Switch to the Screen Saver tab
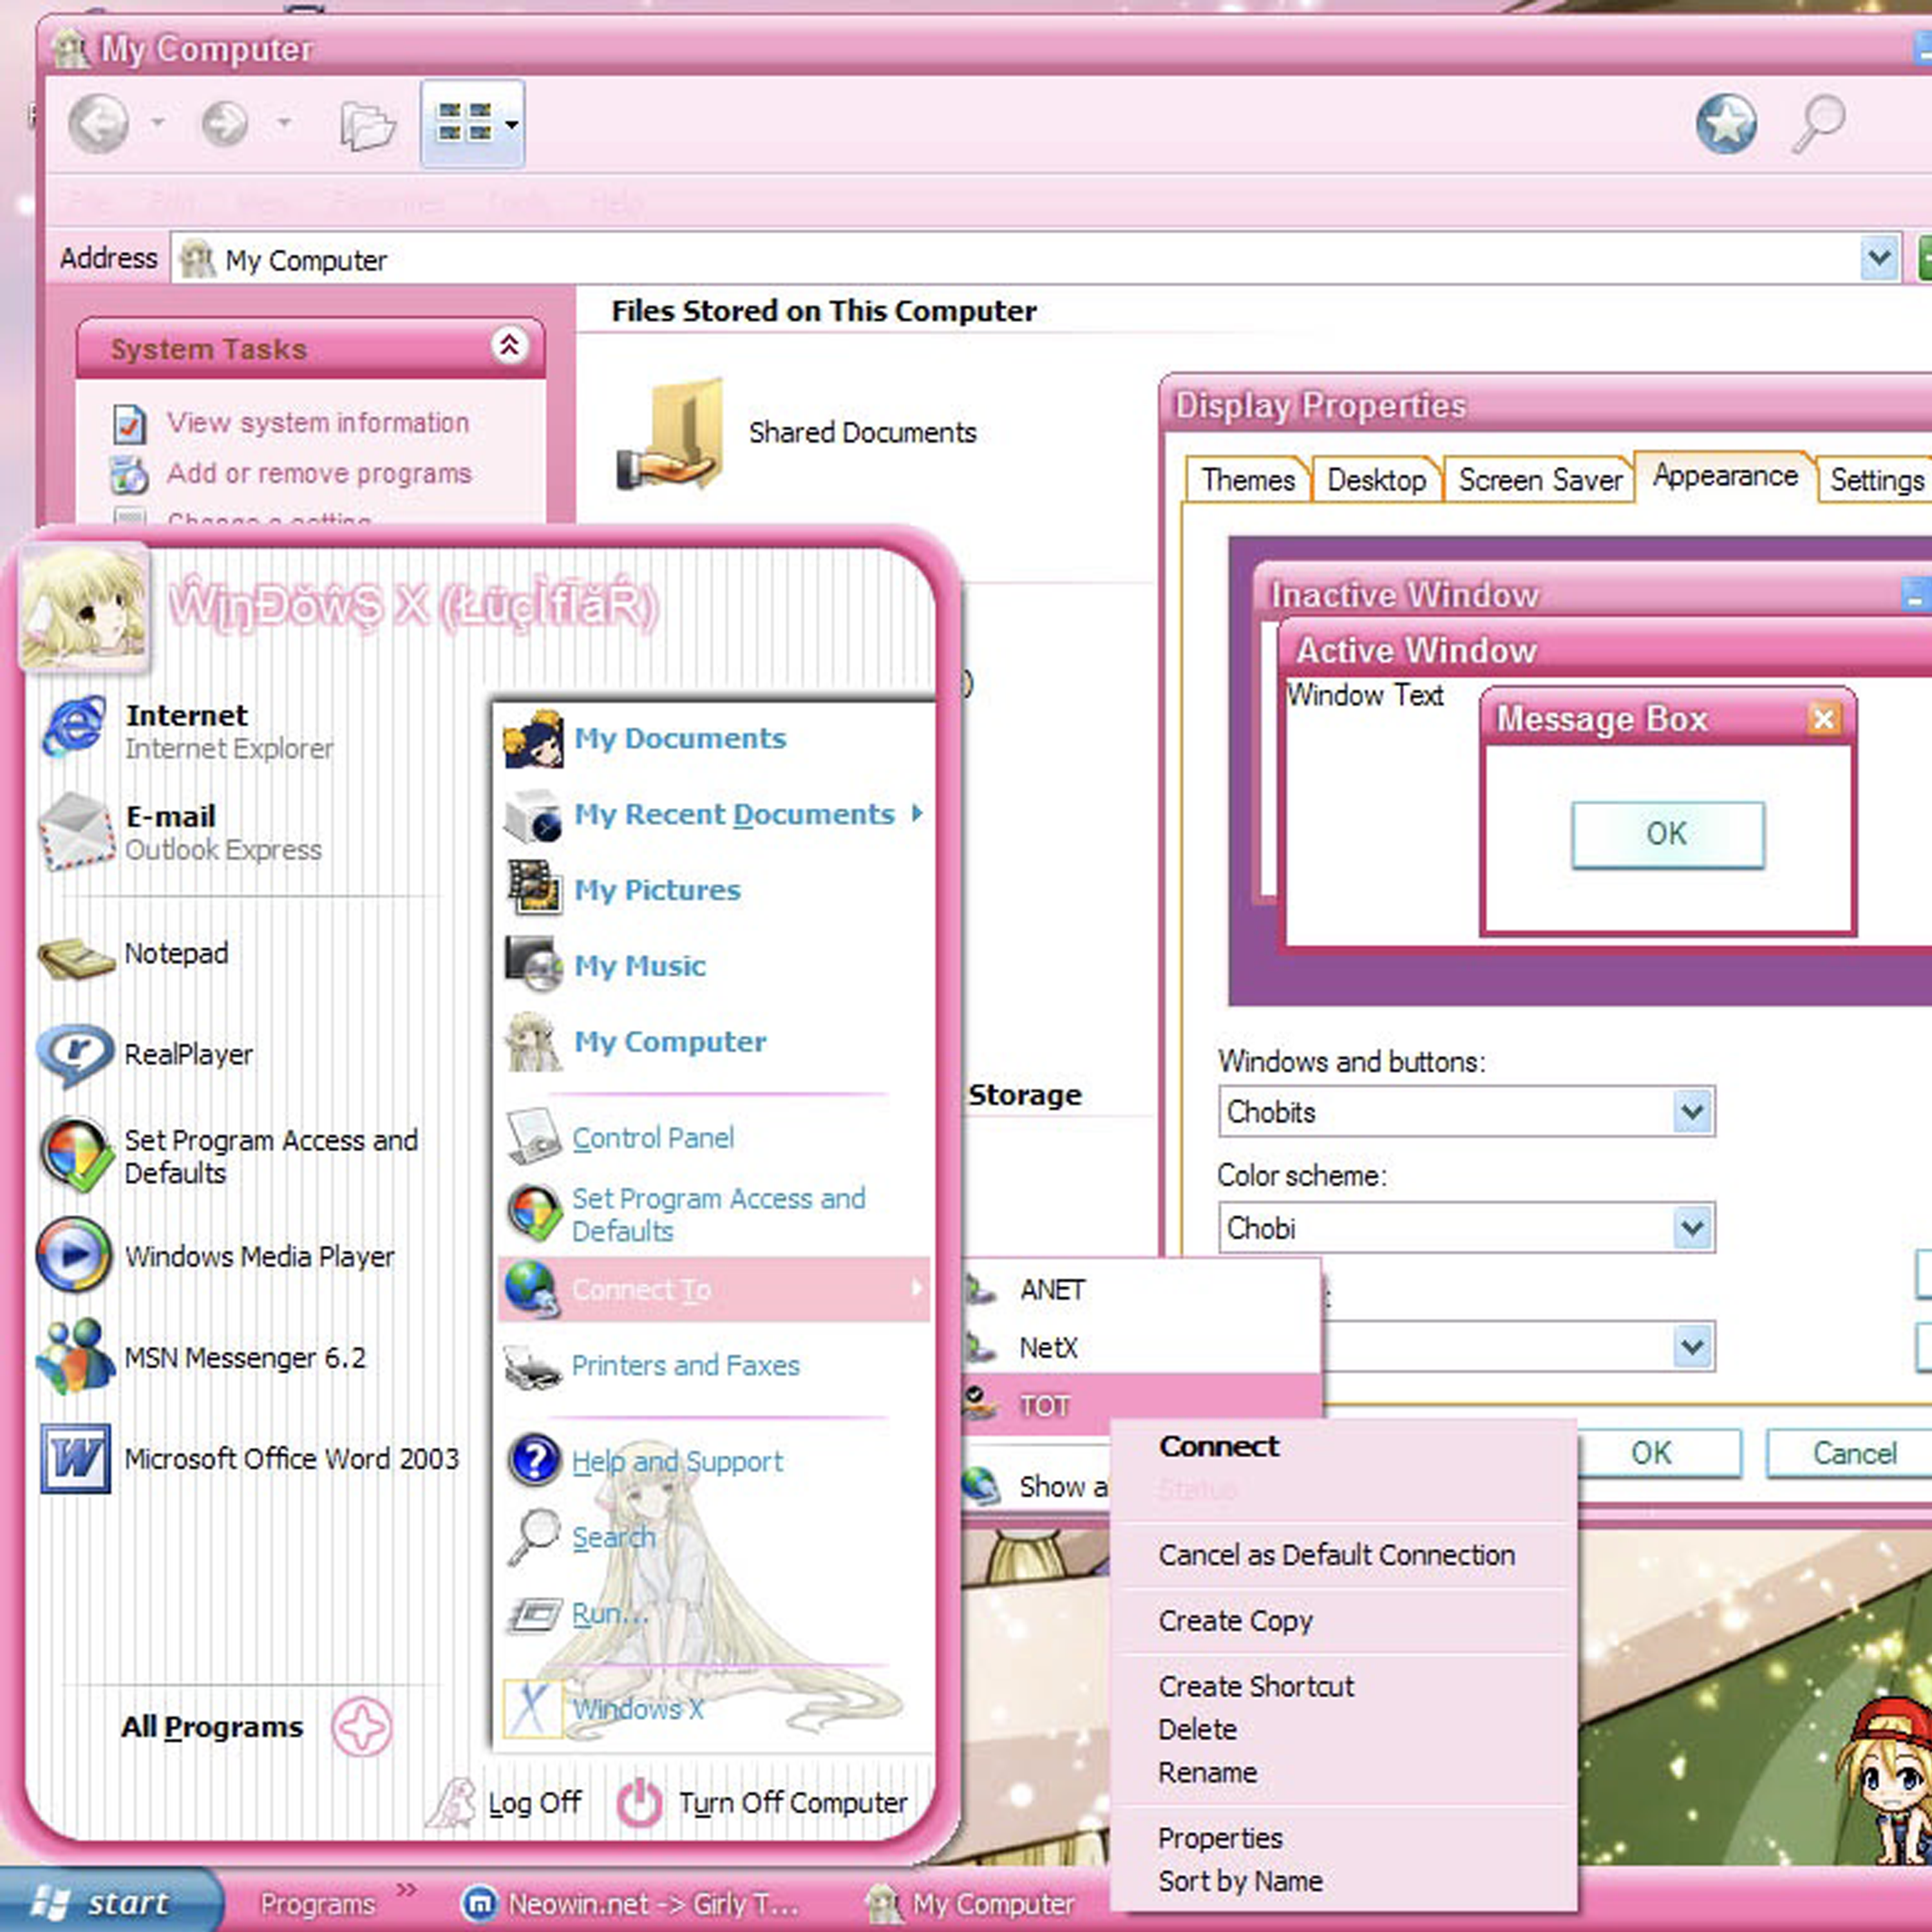The width and height of the screenshot is (1932, 1932). (x=1539, y=480)
